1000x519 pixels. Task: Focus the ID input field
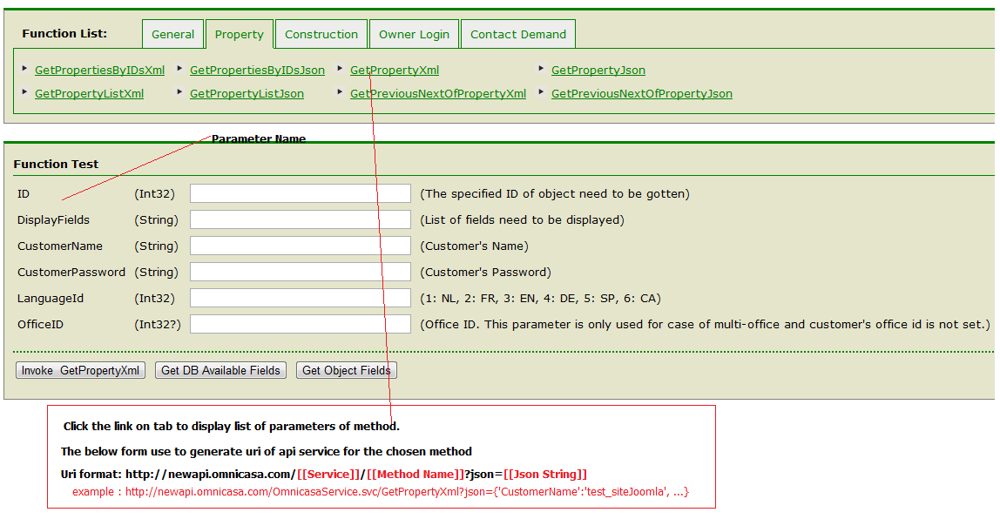point(300,193)
